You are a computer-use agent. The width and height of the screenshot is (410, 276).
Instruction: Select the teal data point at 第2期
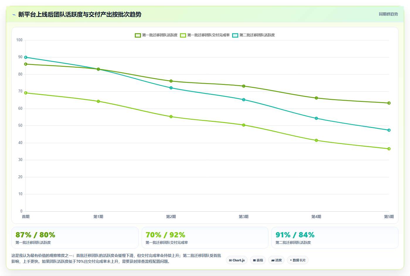[x=171, y=88]
